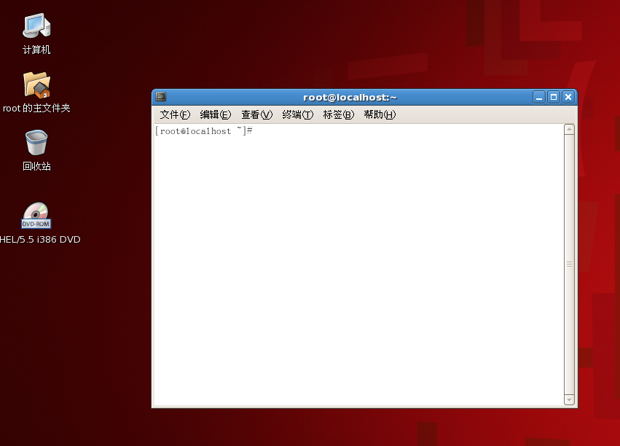This screenshot has height=446, width=620.
Task: Click the scrollbar down arrow
Action: [568, 399]
